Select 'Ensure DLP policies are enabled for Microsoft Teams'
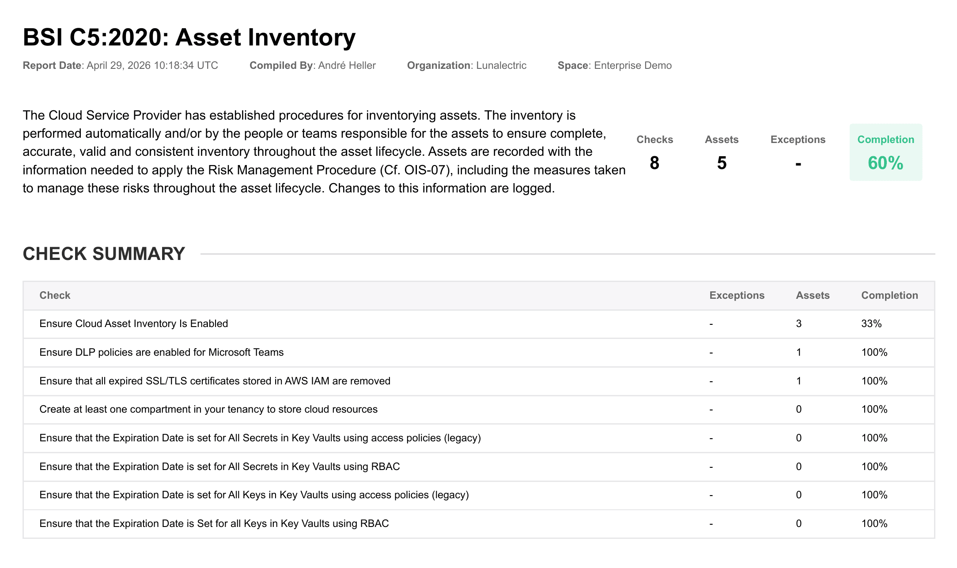The image size is (957, 568). 479,353
